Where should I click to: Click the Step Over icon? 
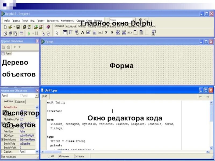point(48,33)
